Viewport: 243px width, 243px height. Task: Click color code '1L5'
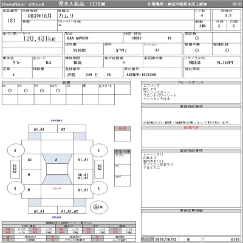coord(48,63)
